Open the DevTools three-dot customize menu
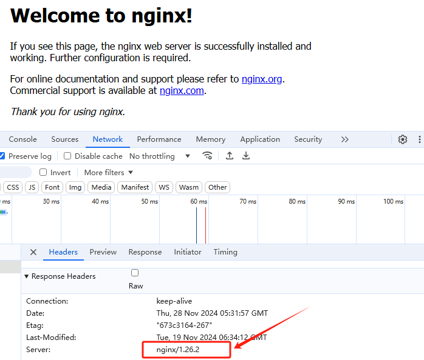 point(419,139)
